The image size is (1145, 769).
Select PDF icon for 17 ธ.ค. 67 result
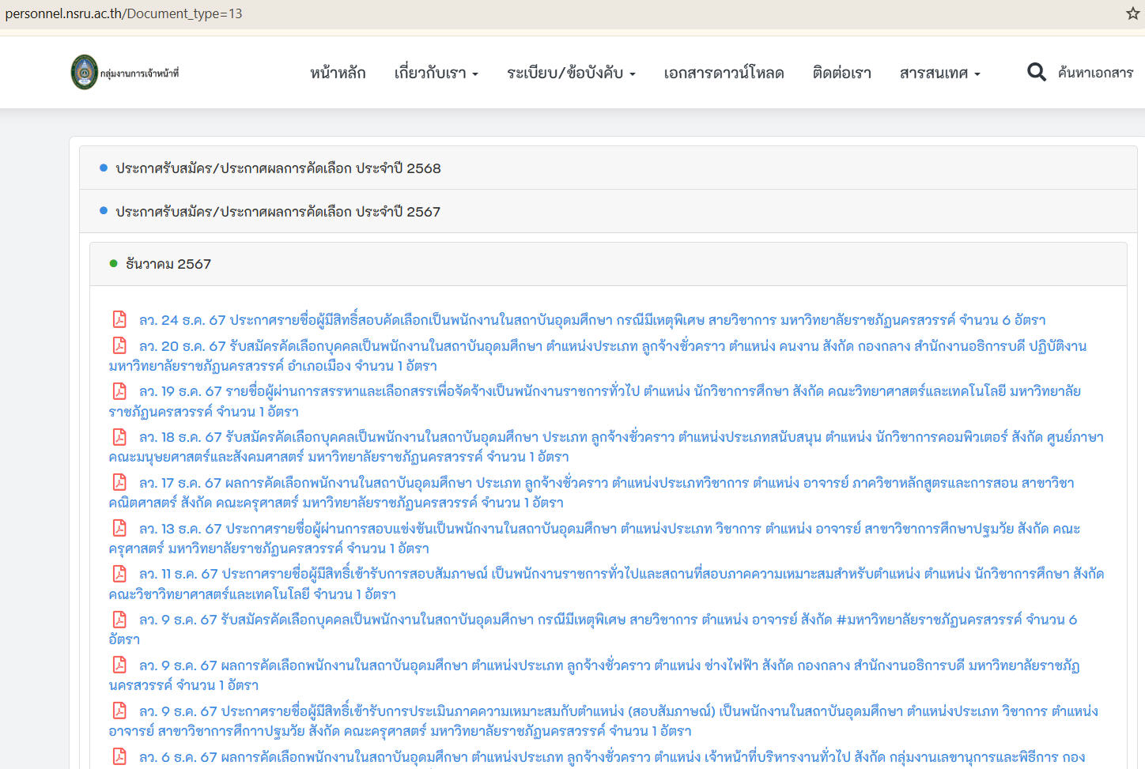coord(119,482)
